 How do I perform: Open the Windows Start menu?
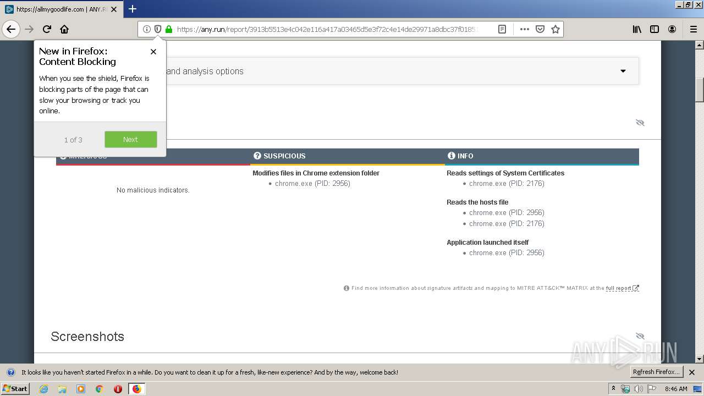coord(15,389)
